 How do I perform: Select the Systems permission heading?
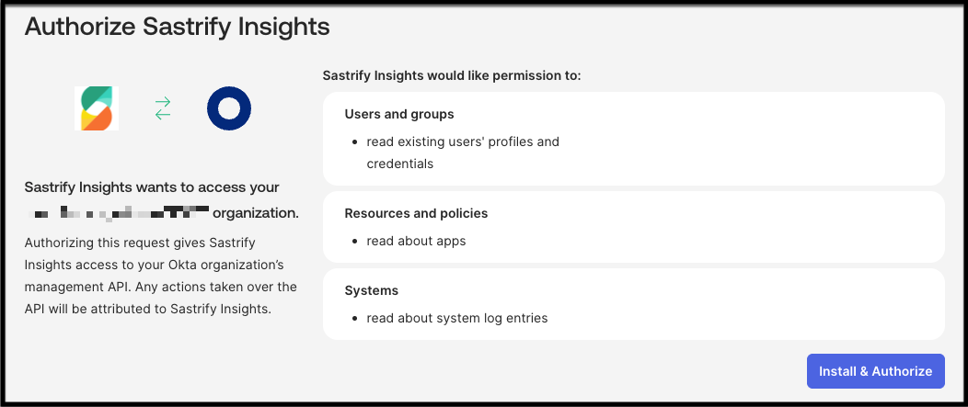[x=371, y=290]
